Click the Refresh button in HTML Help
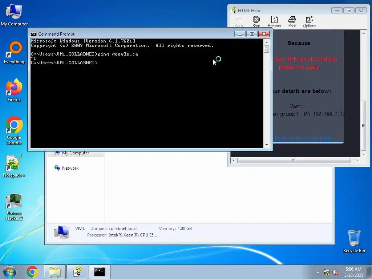This screenshot has height=279, width=372. [274, 22]
